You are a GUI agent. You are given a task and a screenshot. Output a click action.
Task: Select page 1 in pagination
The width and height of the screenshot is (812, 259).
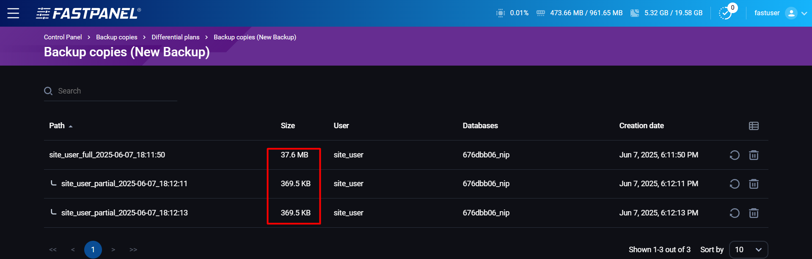[x=93, y=250]
